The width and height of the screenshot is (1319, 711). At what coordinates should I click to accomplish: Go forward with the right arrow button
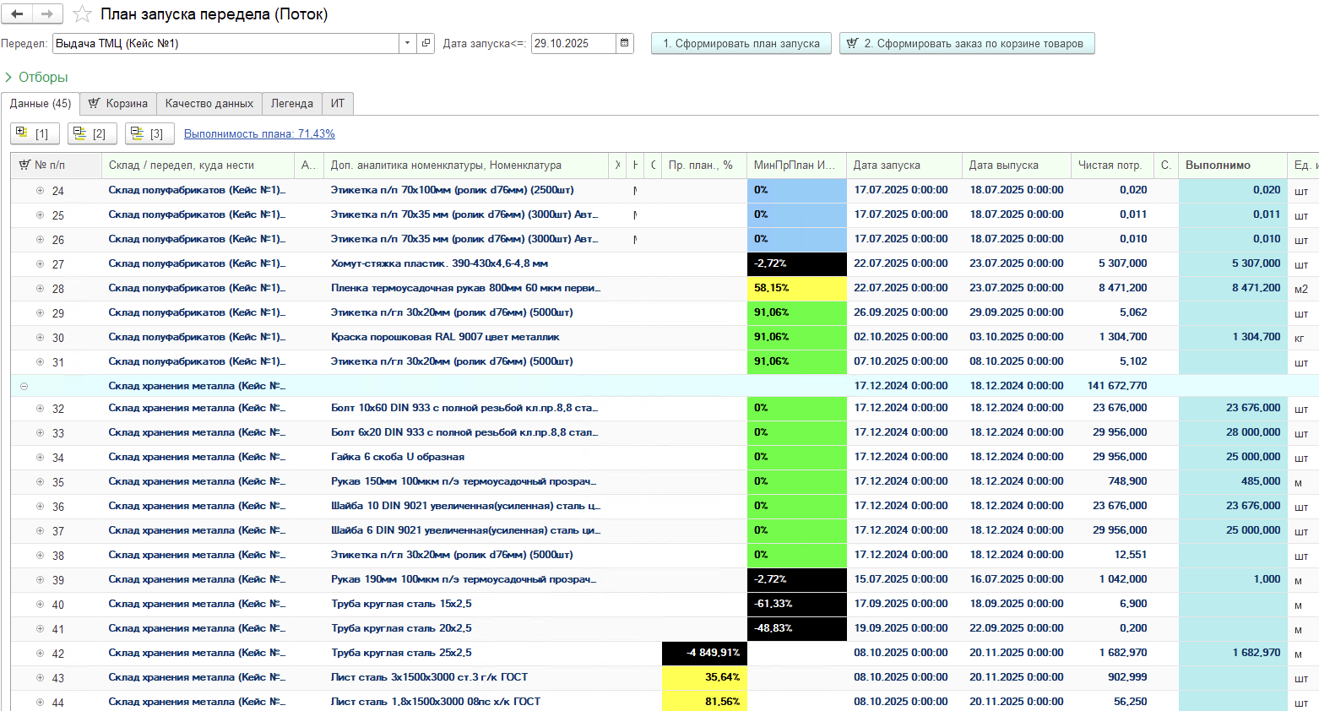click(x=47, y=14)
